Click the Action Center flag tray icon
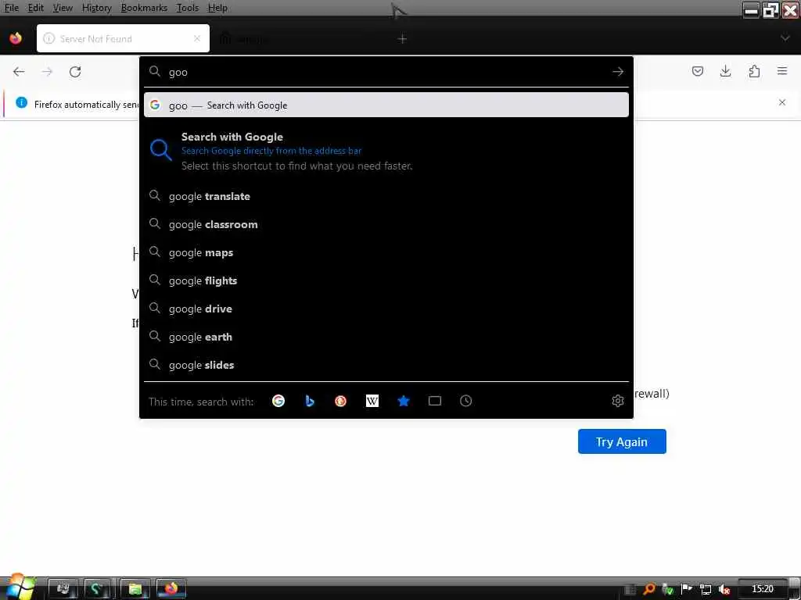 [x=687, y=589]
